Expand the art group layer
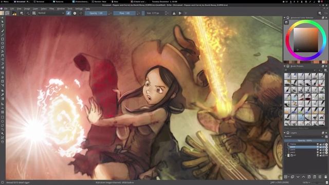Image resolution: width=329 pixels, height=185 pixels. coord(286,155)
